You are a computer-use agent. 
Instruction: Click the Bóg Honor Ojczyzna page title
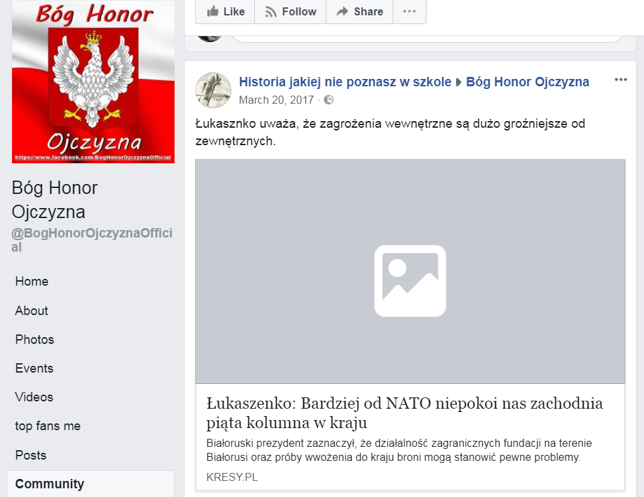[55, 199]
